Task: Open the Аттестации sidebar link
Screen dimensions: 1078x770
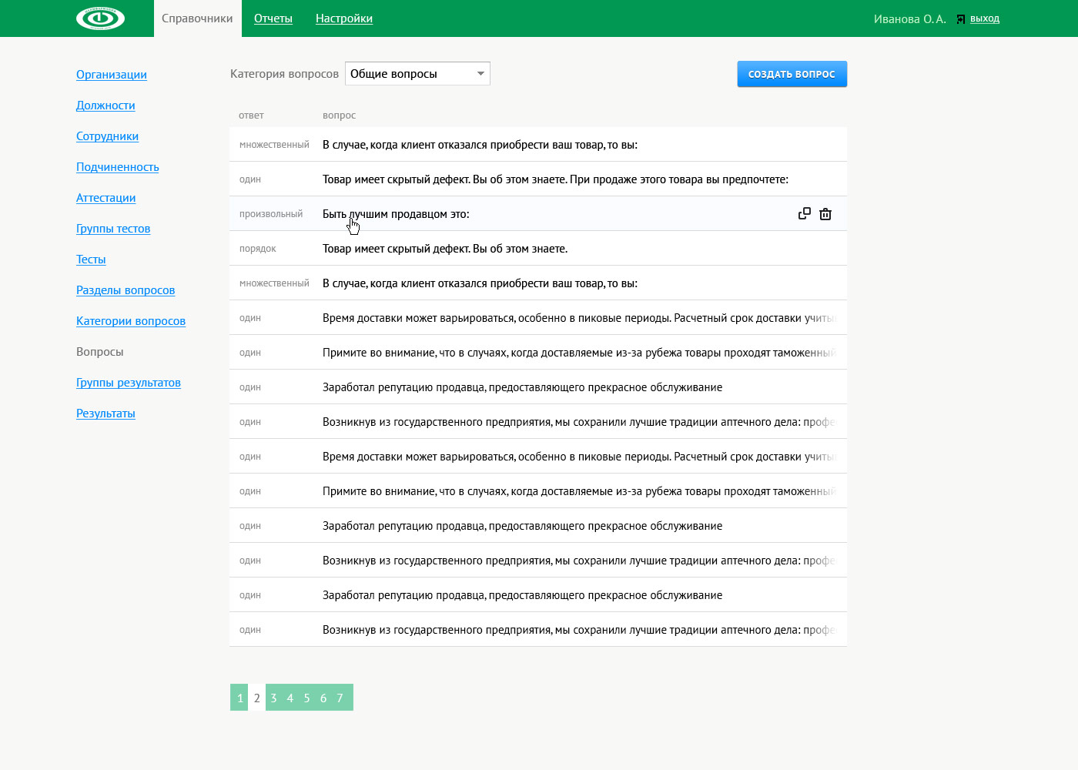Action: click(105, 198)
